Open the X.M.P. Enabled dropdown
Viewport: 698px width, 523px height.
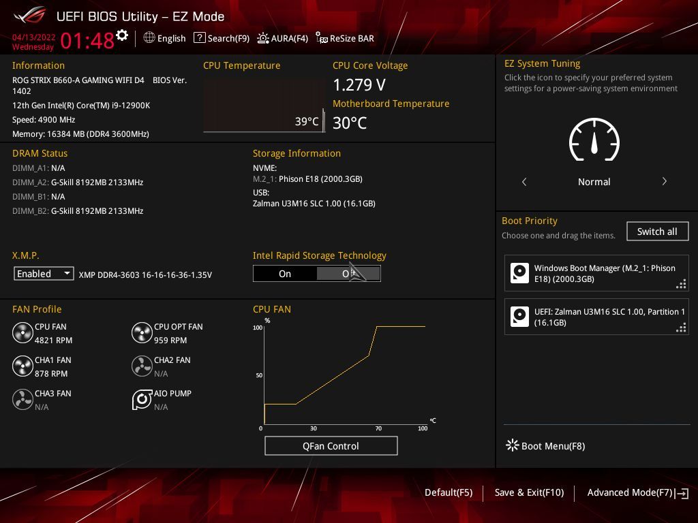(44, 274)
